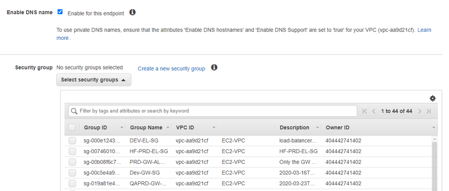Viewport: 449px width, 191px height.
Task: Go to first page of security groups
Action: (x=365, y=111)
